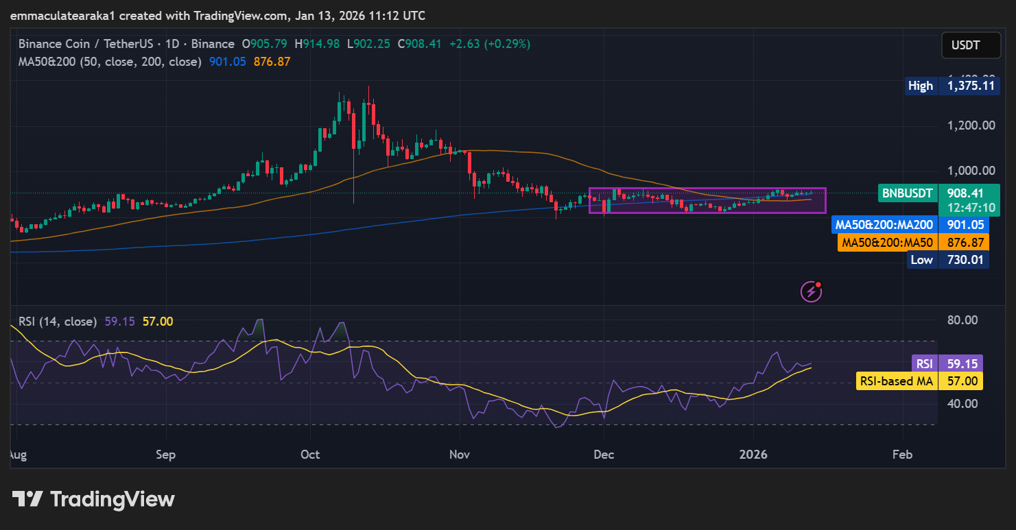
Task: Toggle visibility of the RSI (14, close) indicator
Action: [x=57, y=321]
